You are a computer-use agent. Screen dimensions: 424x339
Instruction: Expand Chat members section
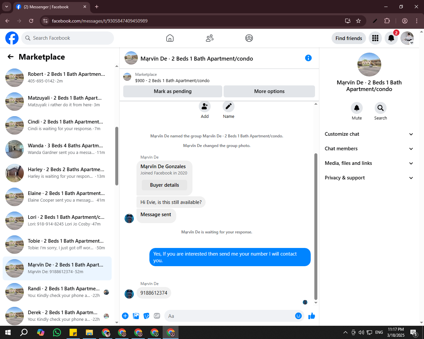pos(369,149)
